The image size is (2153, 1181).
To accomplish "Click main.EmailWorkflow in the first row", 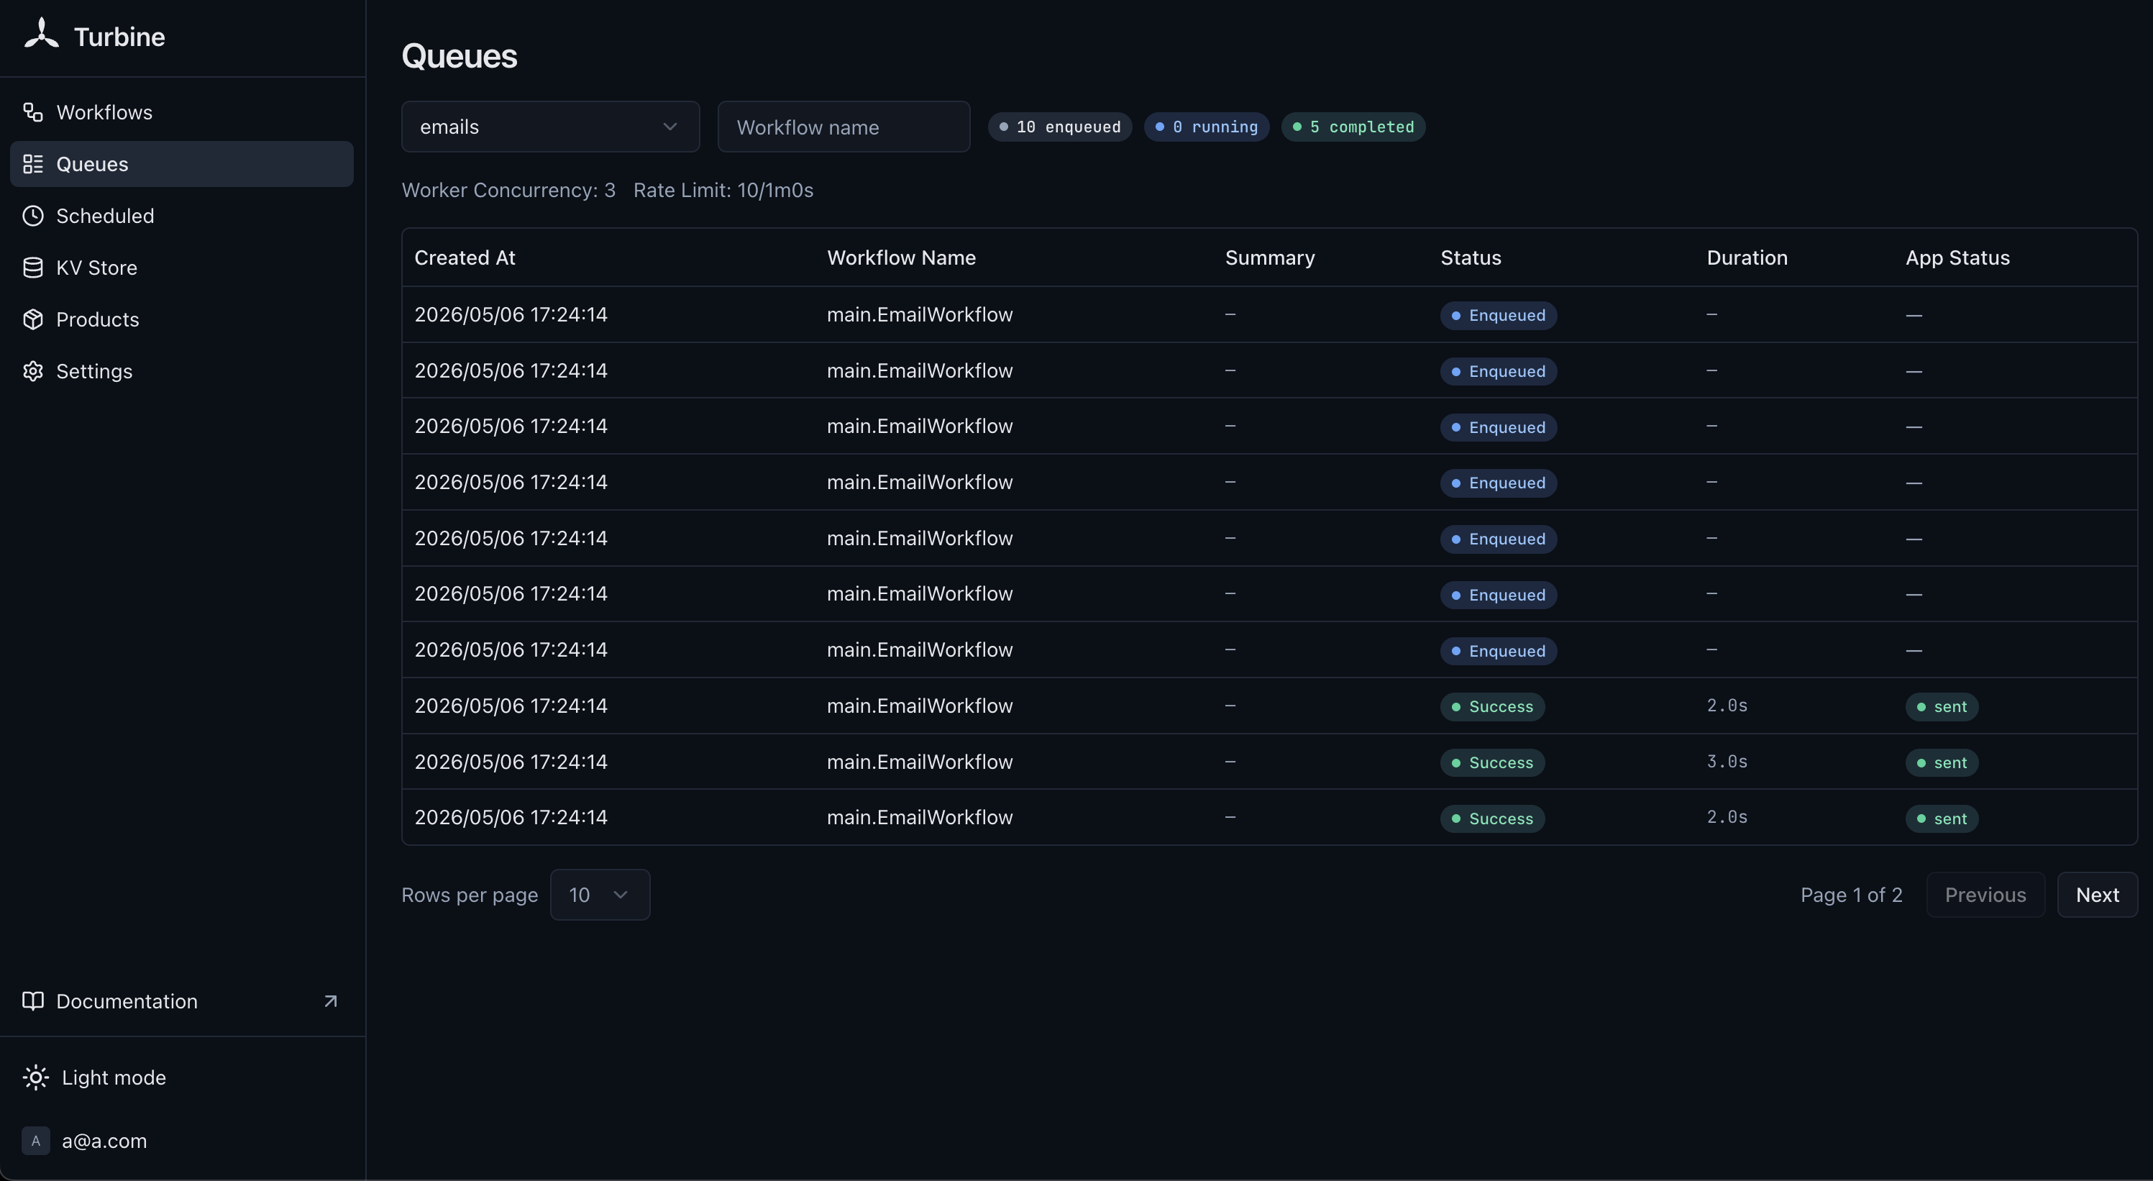I will point(919,315).
